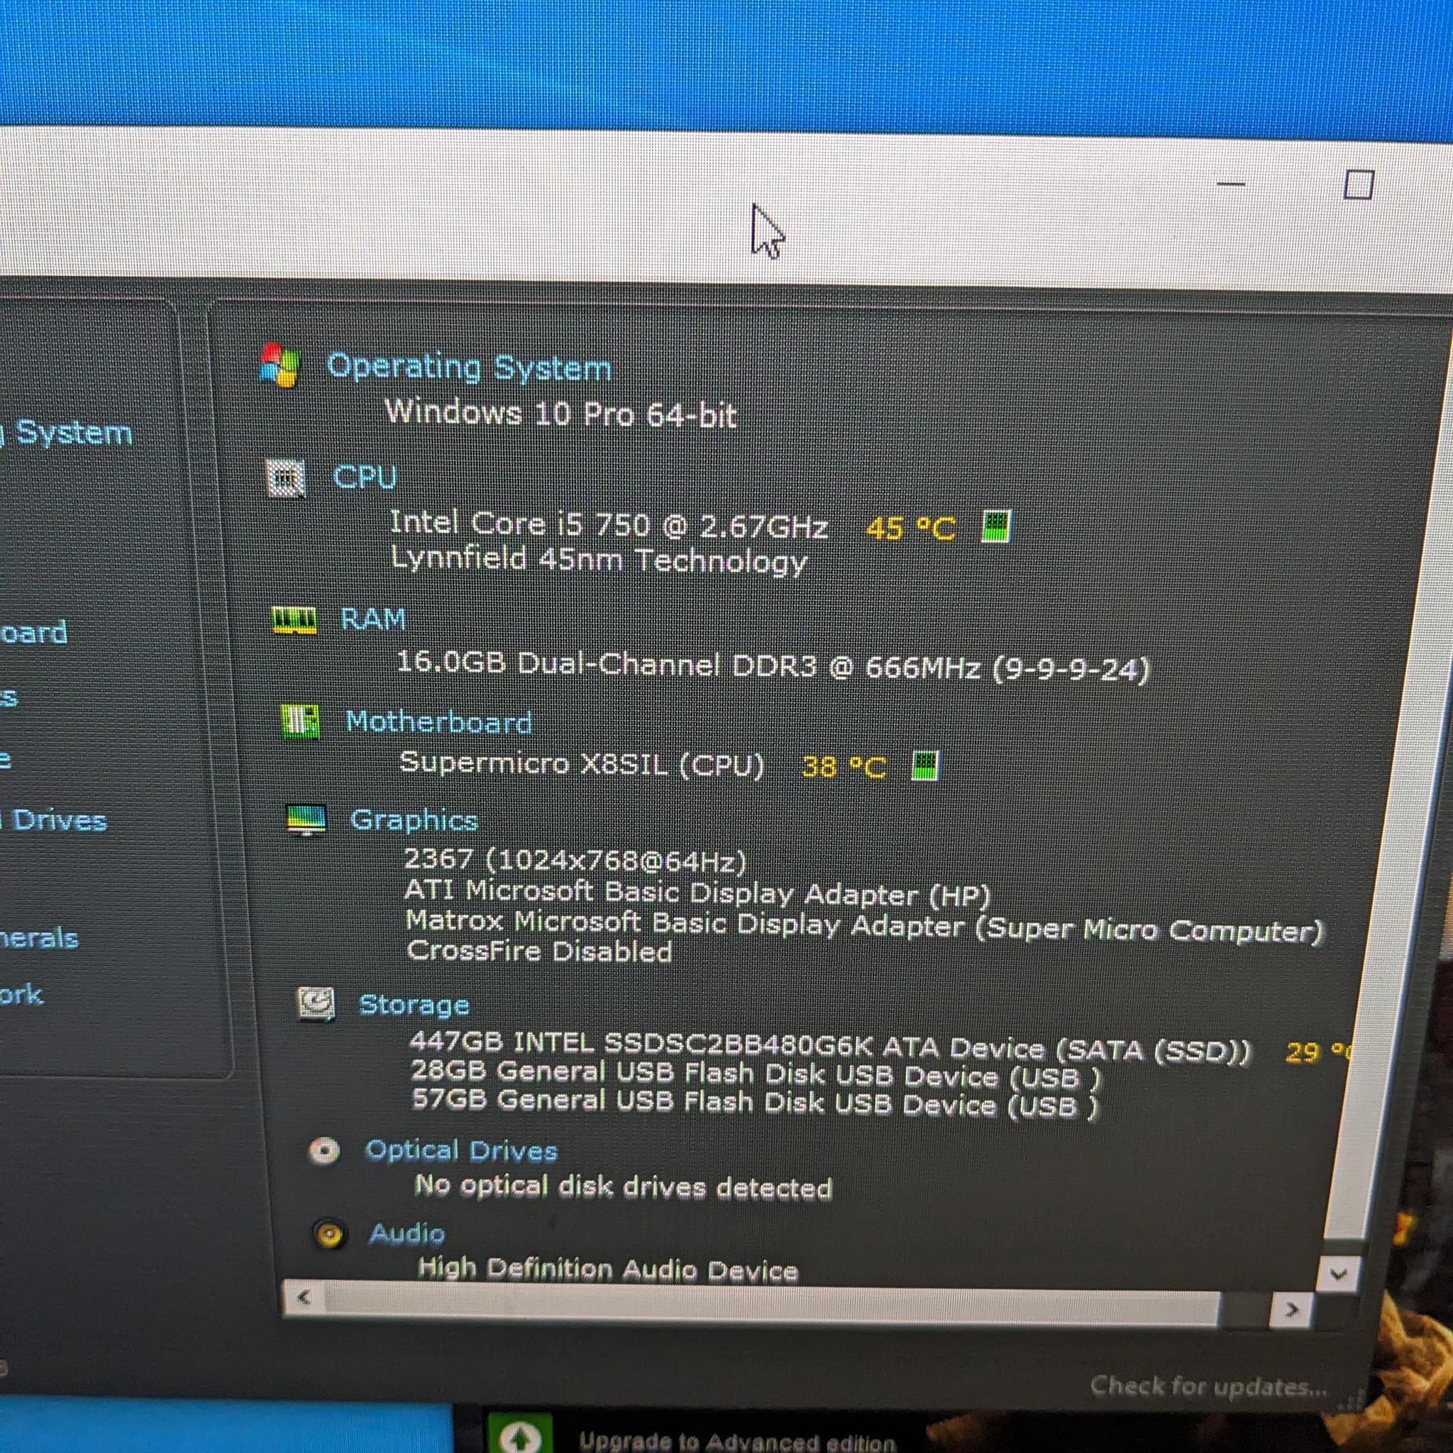
Task: Open the Storage section heading
Action: 414,1005
